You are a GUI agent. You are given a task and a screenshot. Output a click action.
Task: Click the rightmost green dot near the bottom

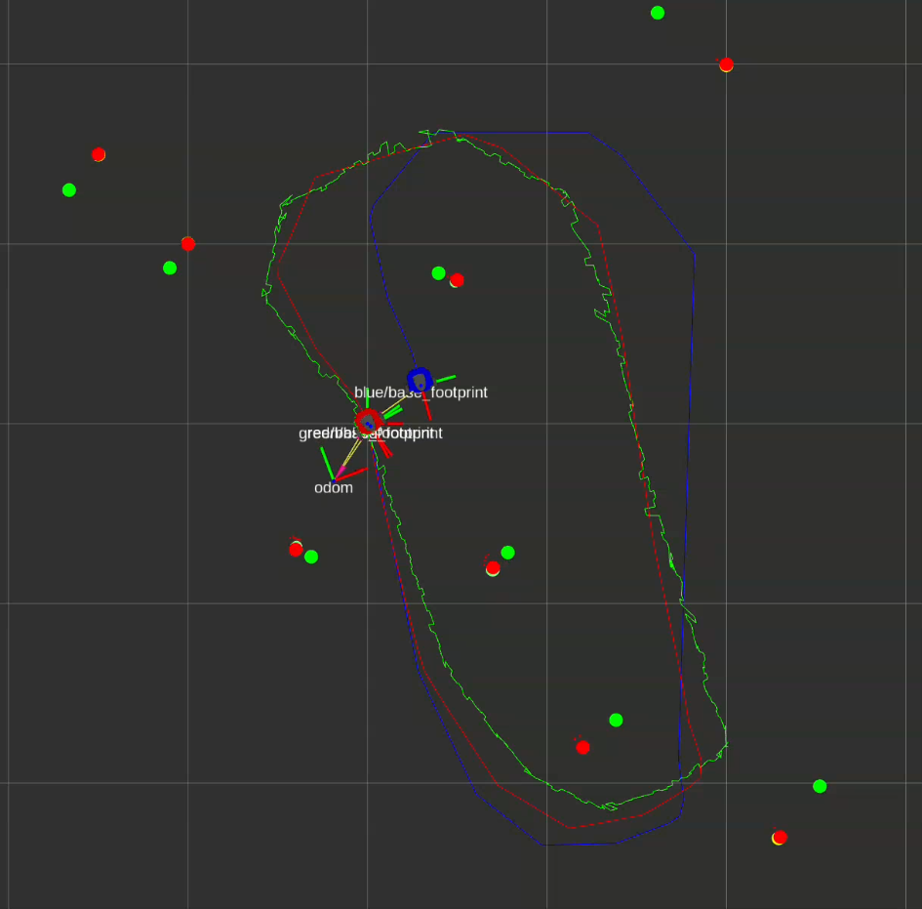point(820,786)
